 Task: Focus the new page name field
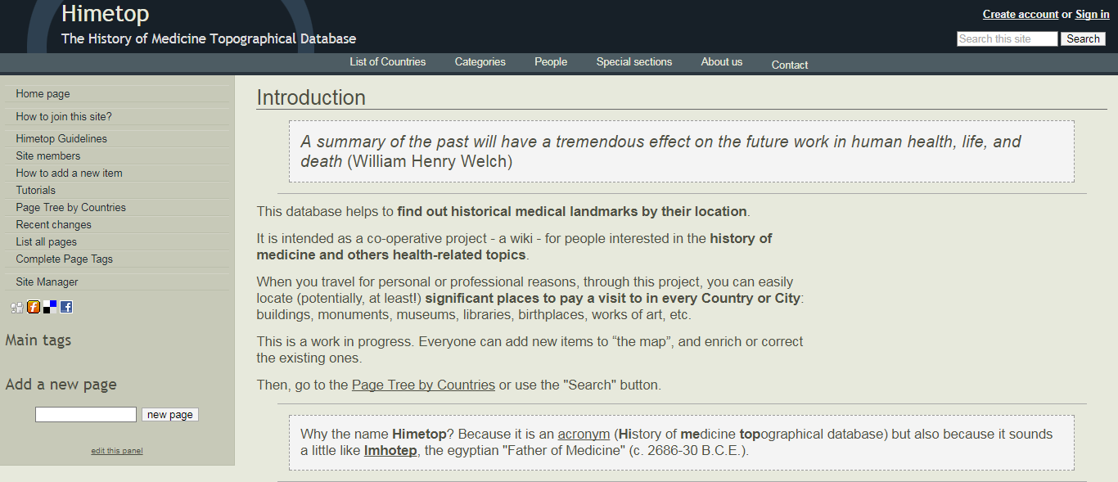(x=86, y=415)
